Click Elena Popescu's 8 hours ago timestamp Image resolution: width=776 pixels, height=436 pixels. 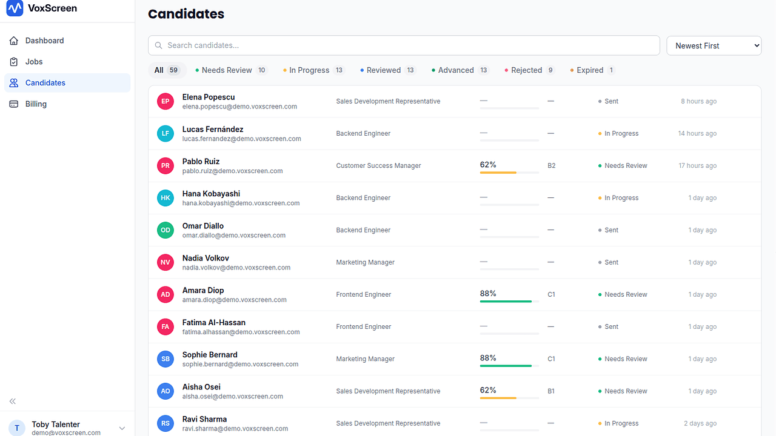coord(699,101)
